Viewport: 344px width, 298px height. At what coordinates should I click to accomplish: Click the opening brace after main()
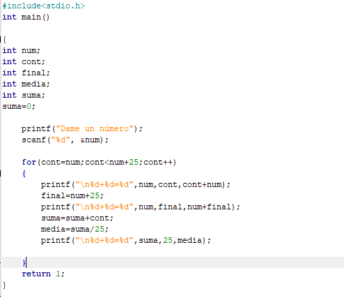[x=4, y=39]
